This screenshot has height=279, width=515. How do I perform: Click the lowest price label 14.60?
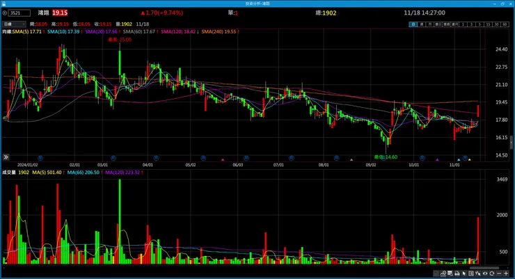pos(386,157)
